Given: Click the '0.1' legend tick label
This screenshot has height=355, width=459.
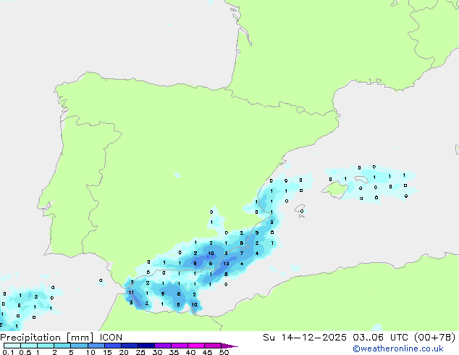Looking at the screenshot, I should (x=8, y=352).
